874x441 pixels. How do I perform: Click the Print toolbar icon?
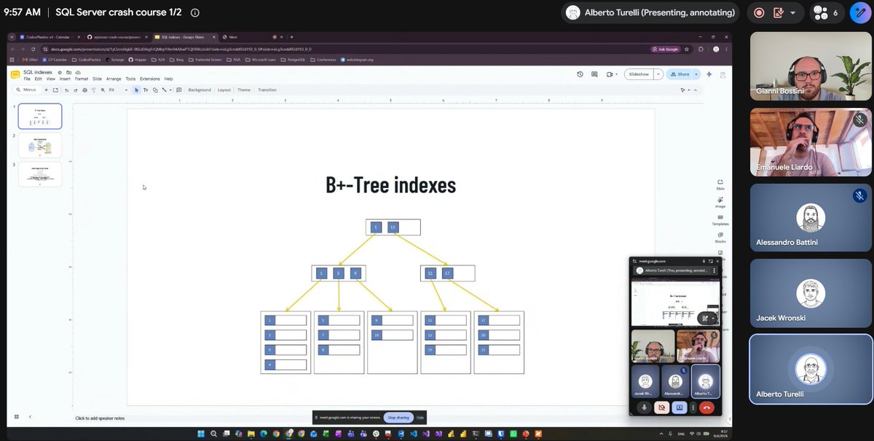coord(84,90)
